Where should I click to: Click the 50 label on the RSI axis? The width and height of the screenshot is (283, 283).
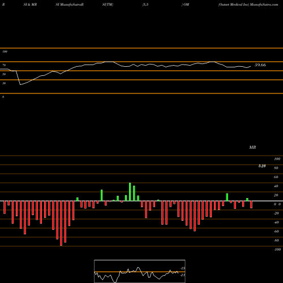[4, 74]
